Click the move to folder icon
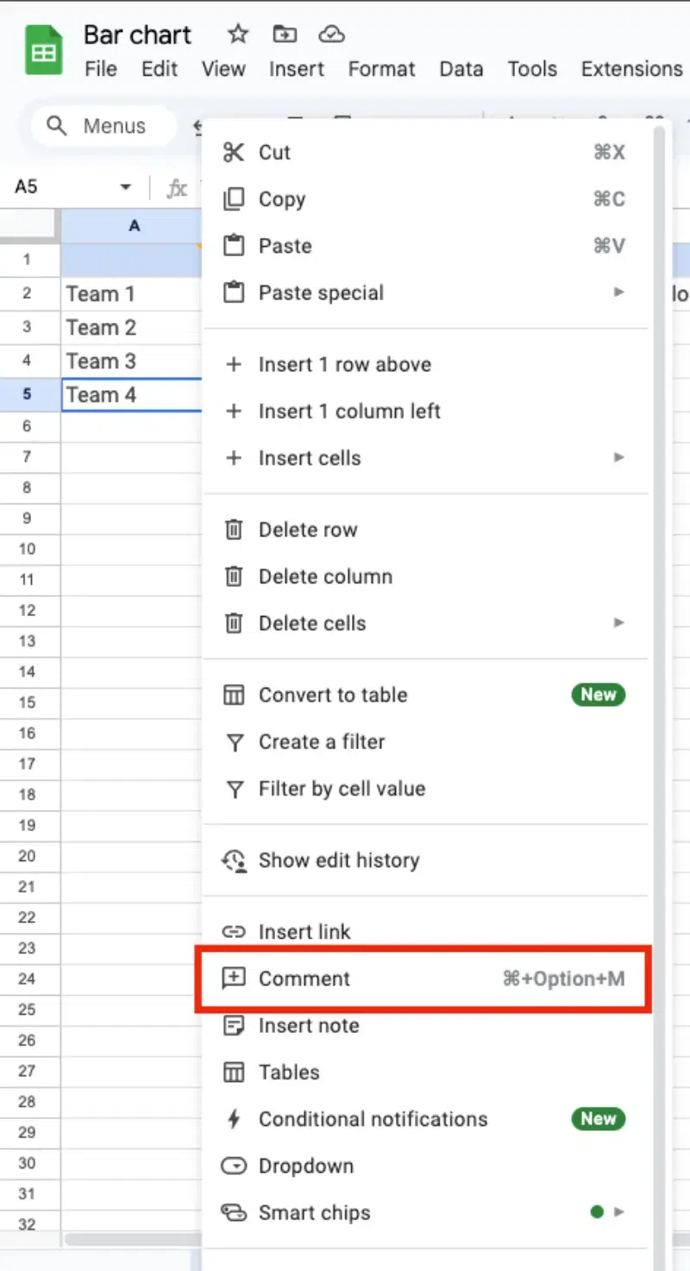The image size is (690, 1271). [x=284, y=35]
